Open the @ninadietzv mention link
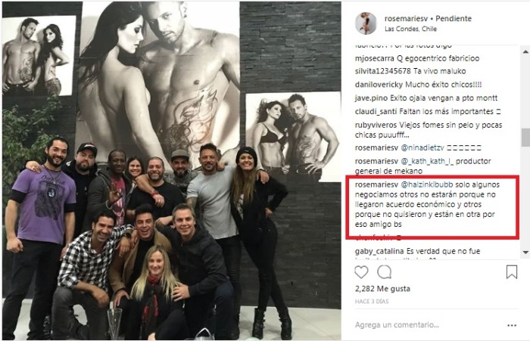Viewport: 530px width, 341px height. (422, 148)
